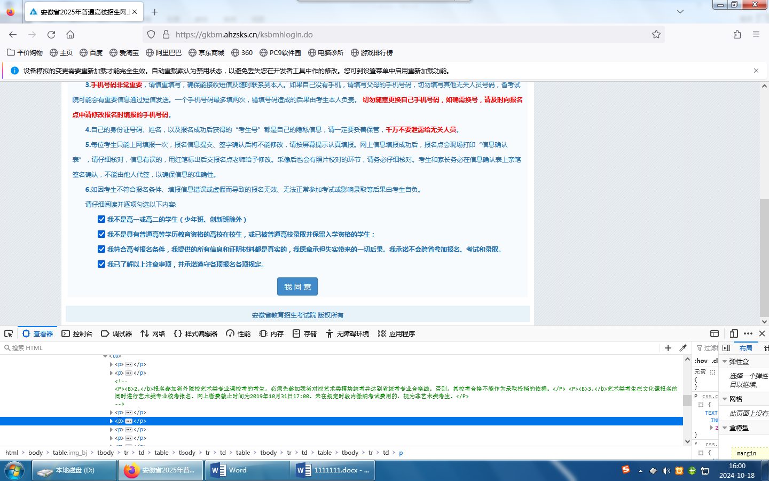Click the back navigation arrow
Screen dimensions: 769x481
pos(13,34)
